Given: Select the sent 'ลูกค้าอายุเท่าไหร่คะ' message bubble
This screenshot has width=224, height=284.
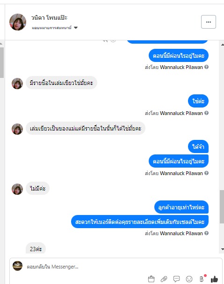Looking at the screenshot, I should (x=181, y=207).
